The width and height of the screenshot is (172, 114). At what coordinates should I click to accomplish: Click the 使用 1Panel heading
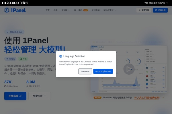coord(26,40)
